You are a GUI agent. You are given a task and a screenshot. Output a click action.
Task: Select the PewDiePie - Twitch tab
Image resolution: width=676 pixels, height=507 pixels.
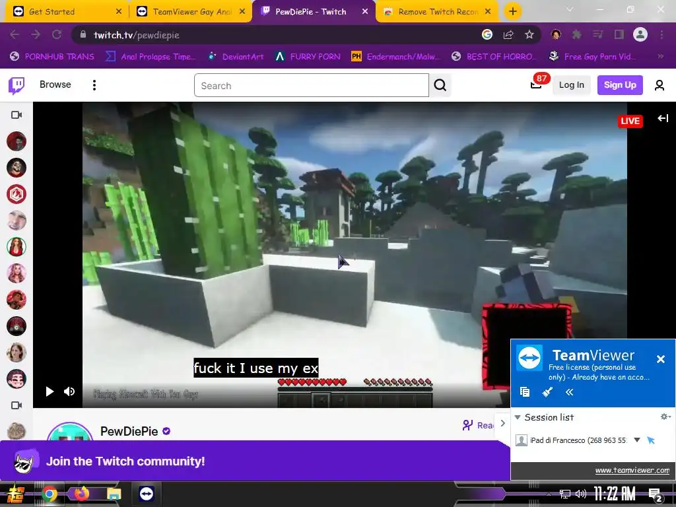click(314, 12)
